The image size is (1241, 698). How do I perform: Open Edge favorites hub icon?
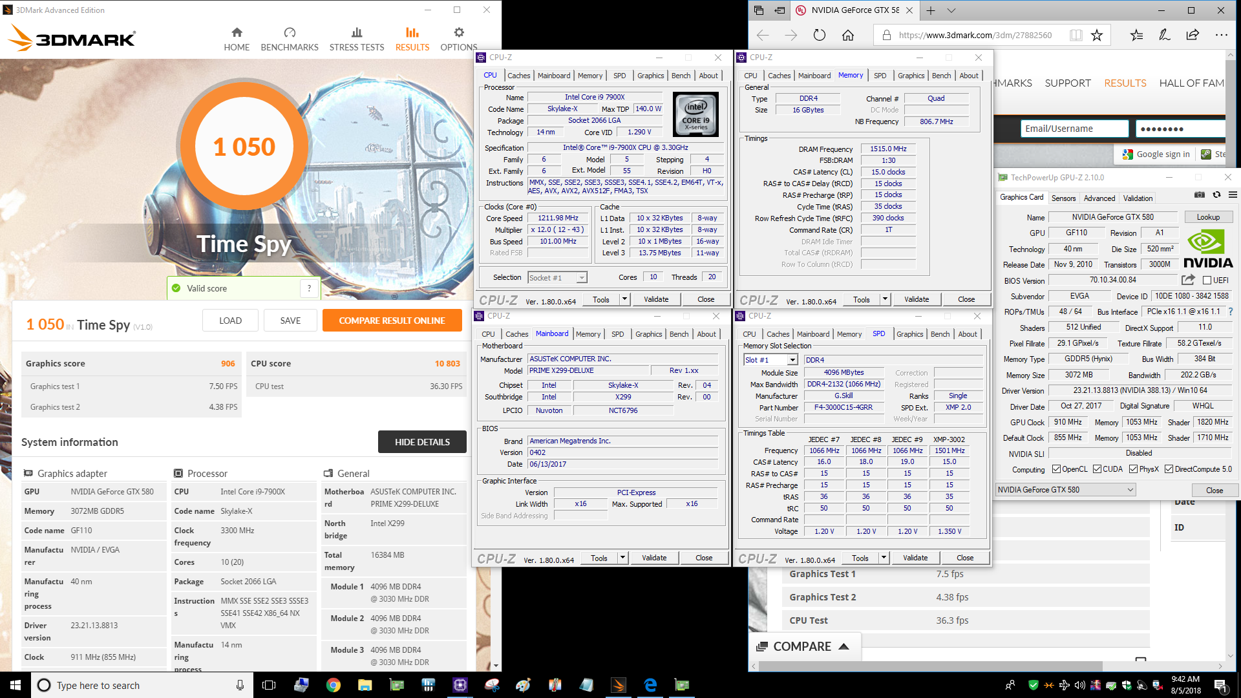click(1136, 35)
